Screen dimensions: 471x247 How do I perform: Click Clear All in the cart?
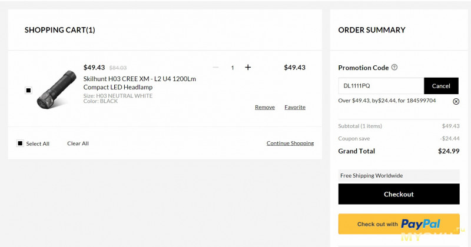point(78,143)
